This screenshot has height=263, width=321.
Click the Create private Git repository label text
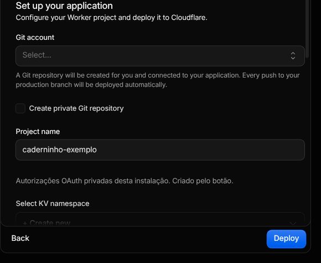click(x=76, y=109)
